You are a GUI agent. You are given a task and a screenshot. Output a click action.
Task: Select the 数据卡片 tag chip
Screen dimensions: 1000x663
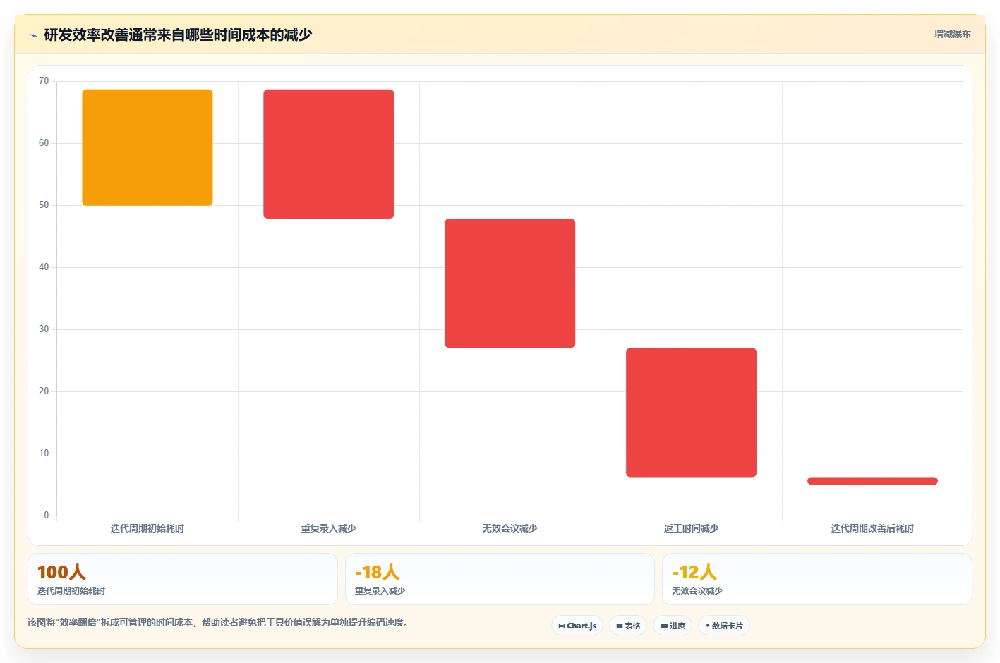point(724,626)
